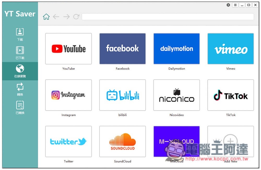Click the Nicovideo text label
This screenshot has width=261, height=170.
[177, 115]
